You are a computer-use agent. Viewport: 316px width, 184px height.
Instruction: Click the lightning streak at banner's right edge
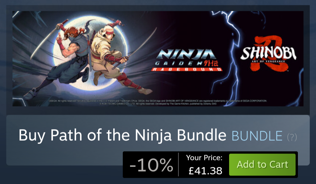pyautogui.click(x=300, y=86)
